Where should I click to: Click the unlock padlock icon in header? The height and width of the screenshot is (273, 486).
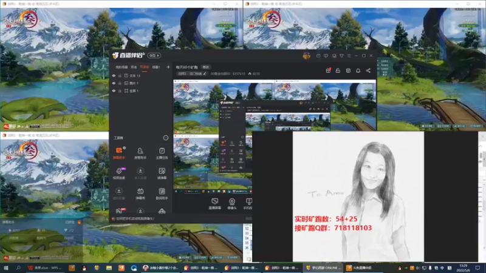[338, 70]
